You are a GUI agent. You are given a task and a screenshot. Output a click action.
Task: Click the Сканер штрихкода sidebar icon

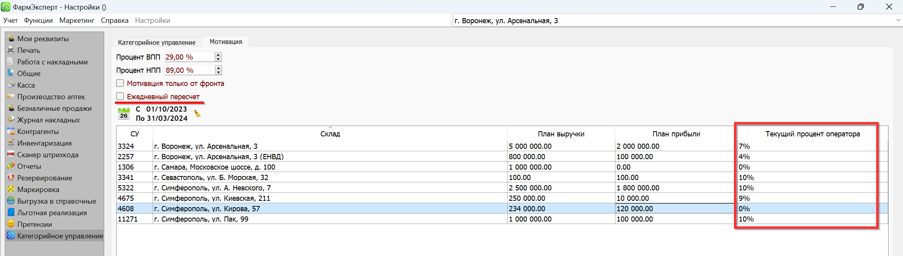11,154
